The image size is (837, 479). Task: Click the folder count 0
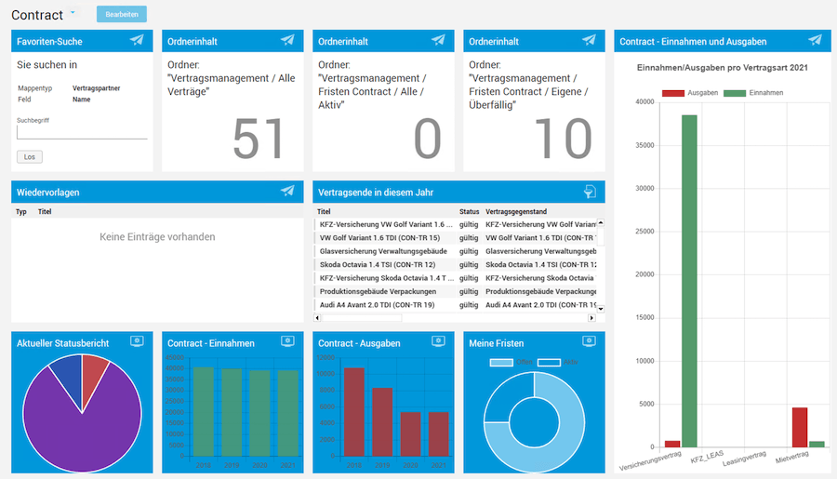coord(428,139)
